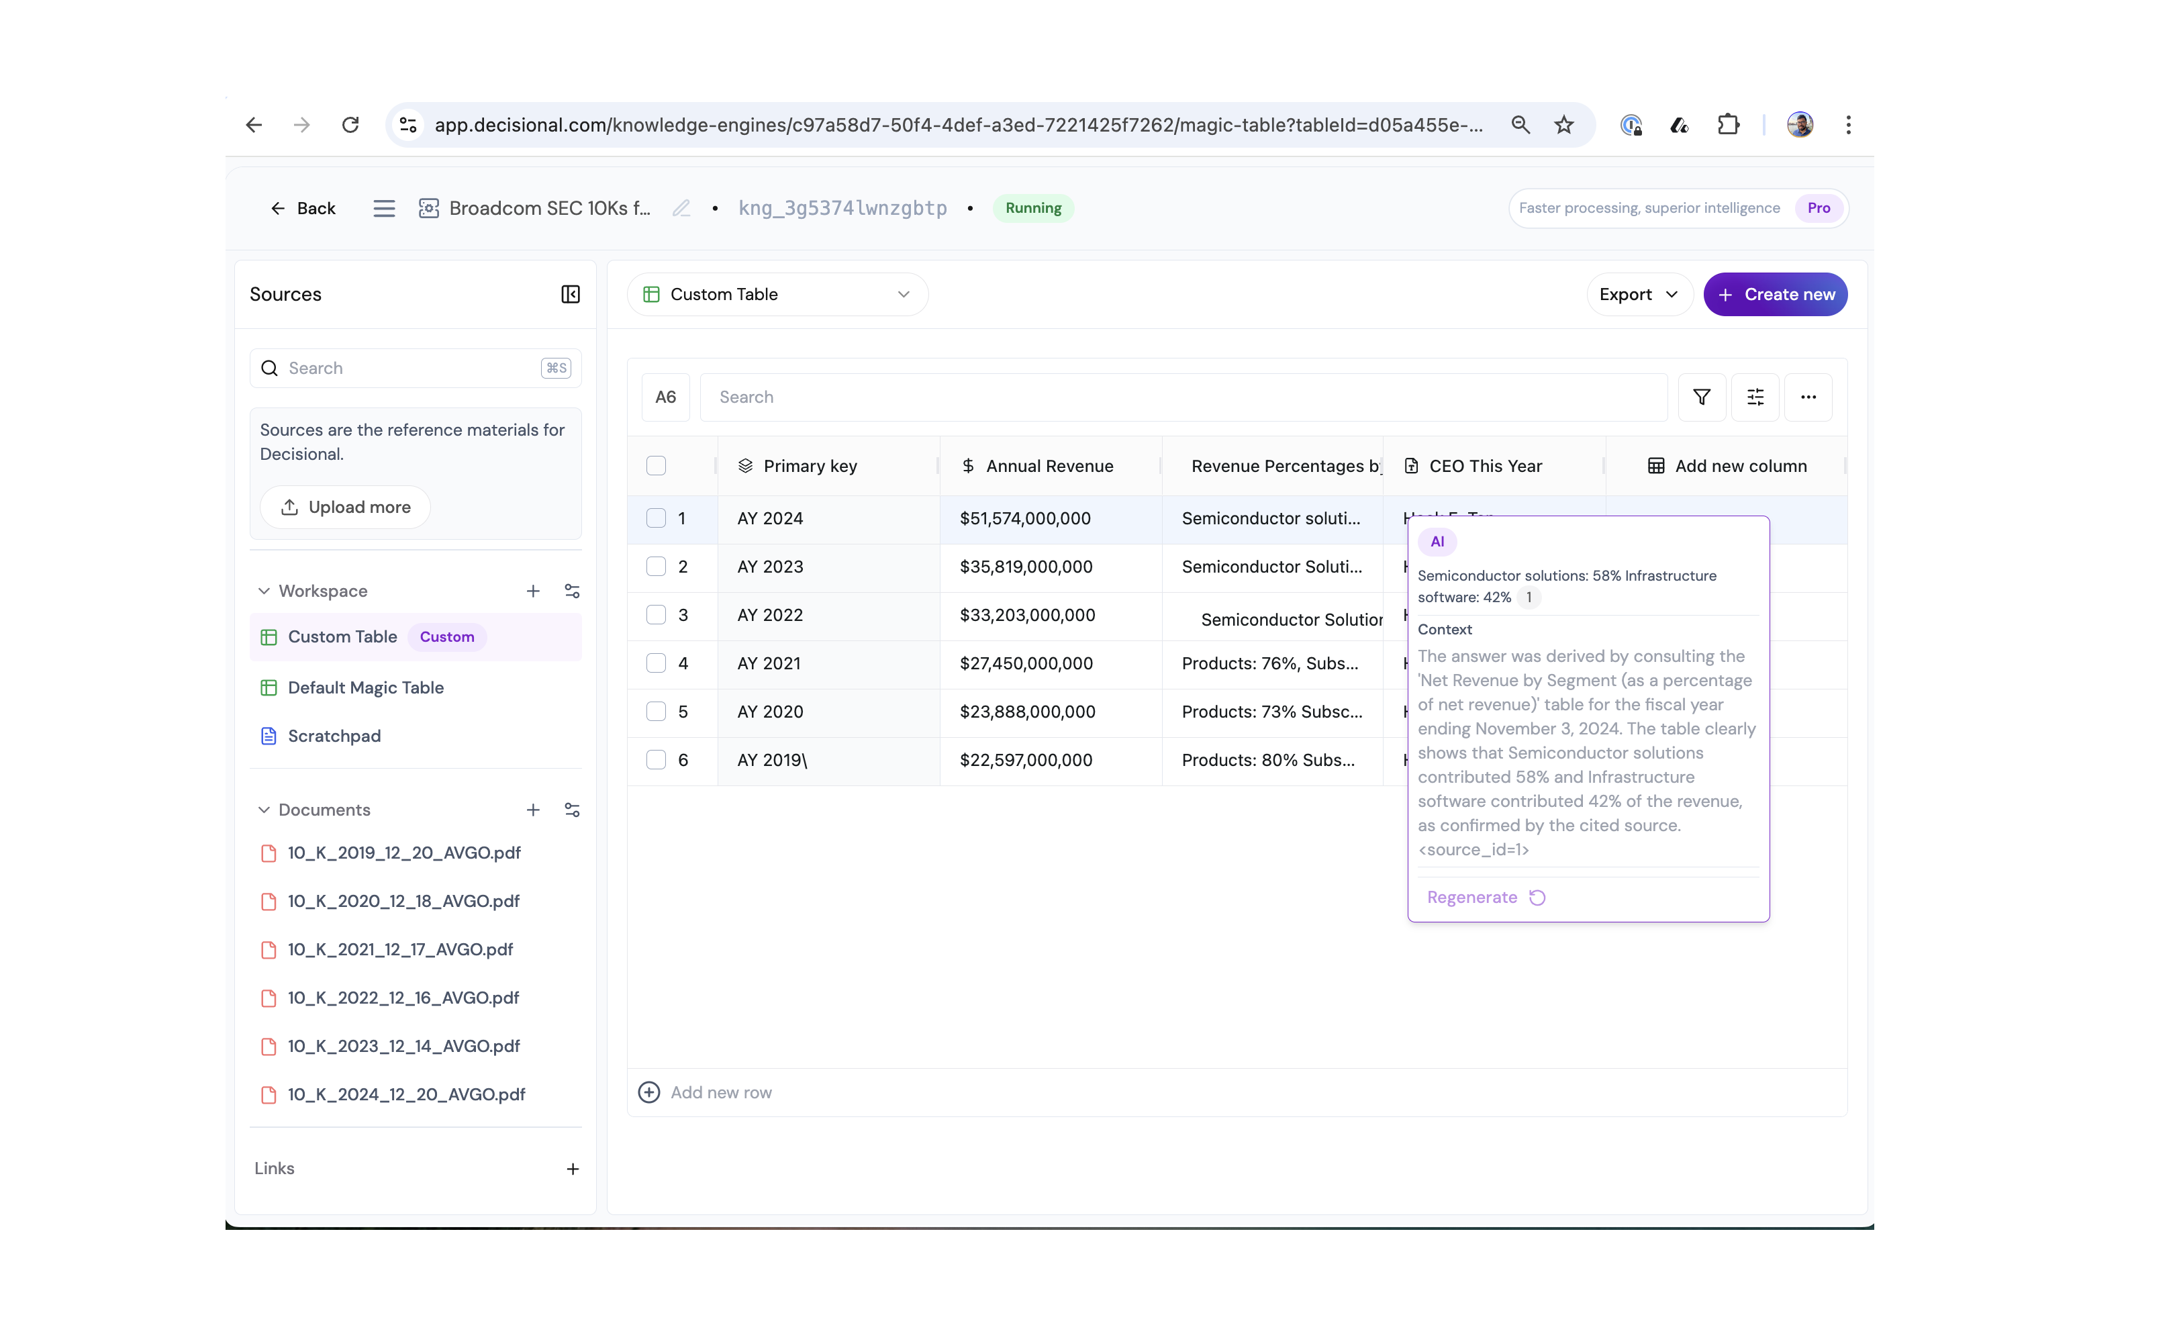Click the table Search field

(x=1182, y=397)
